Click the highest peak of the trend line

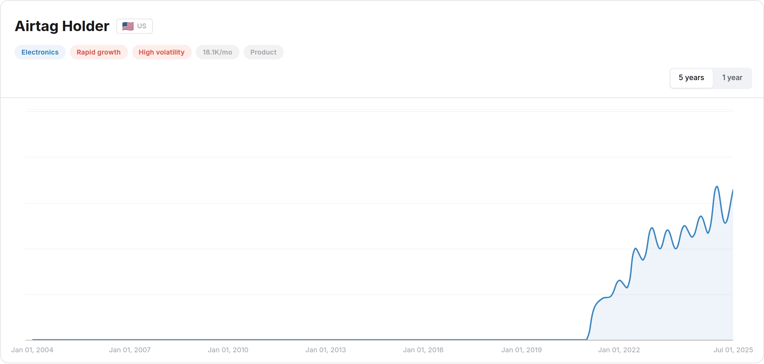[717, 186]
